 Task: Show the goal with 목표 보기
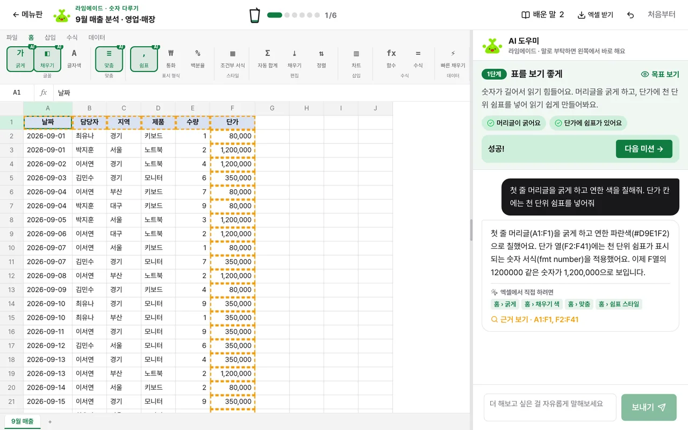tap(660, 74)
